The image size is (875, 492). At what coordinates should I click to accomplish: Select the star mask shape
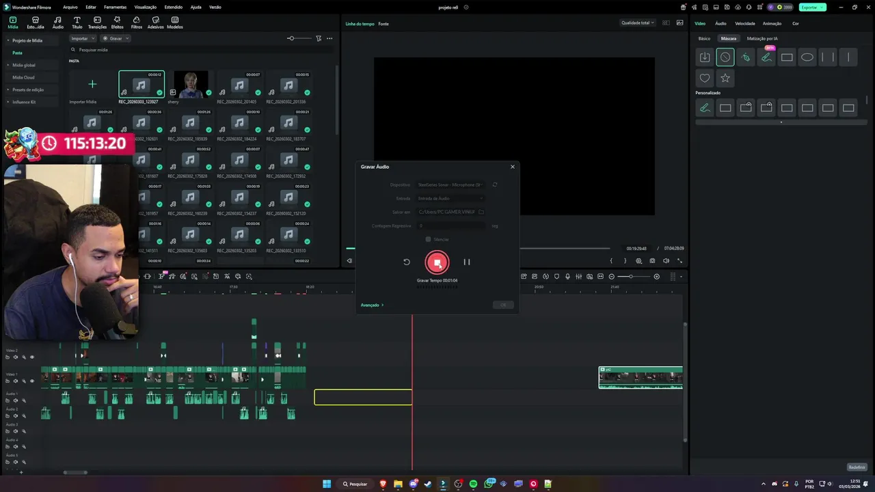click(x=725, y=78)
